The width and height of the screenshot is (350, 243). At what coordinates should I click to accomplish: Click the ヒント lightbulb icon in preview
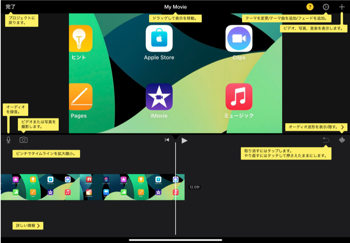(x=80, y=38)
